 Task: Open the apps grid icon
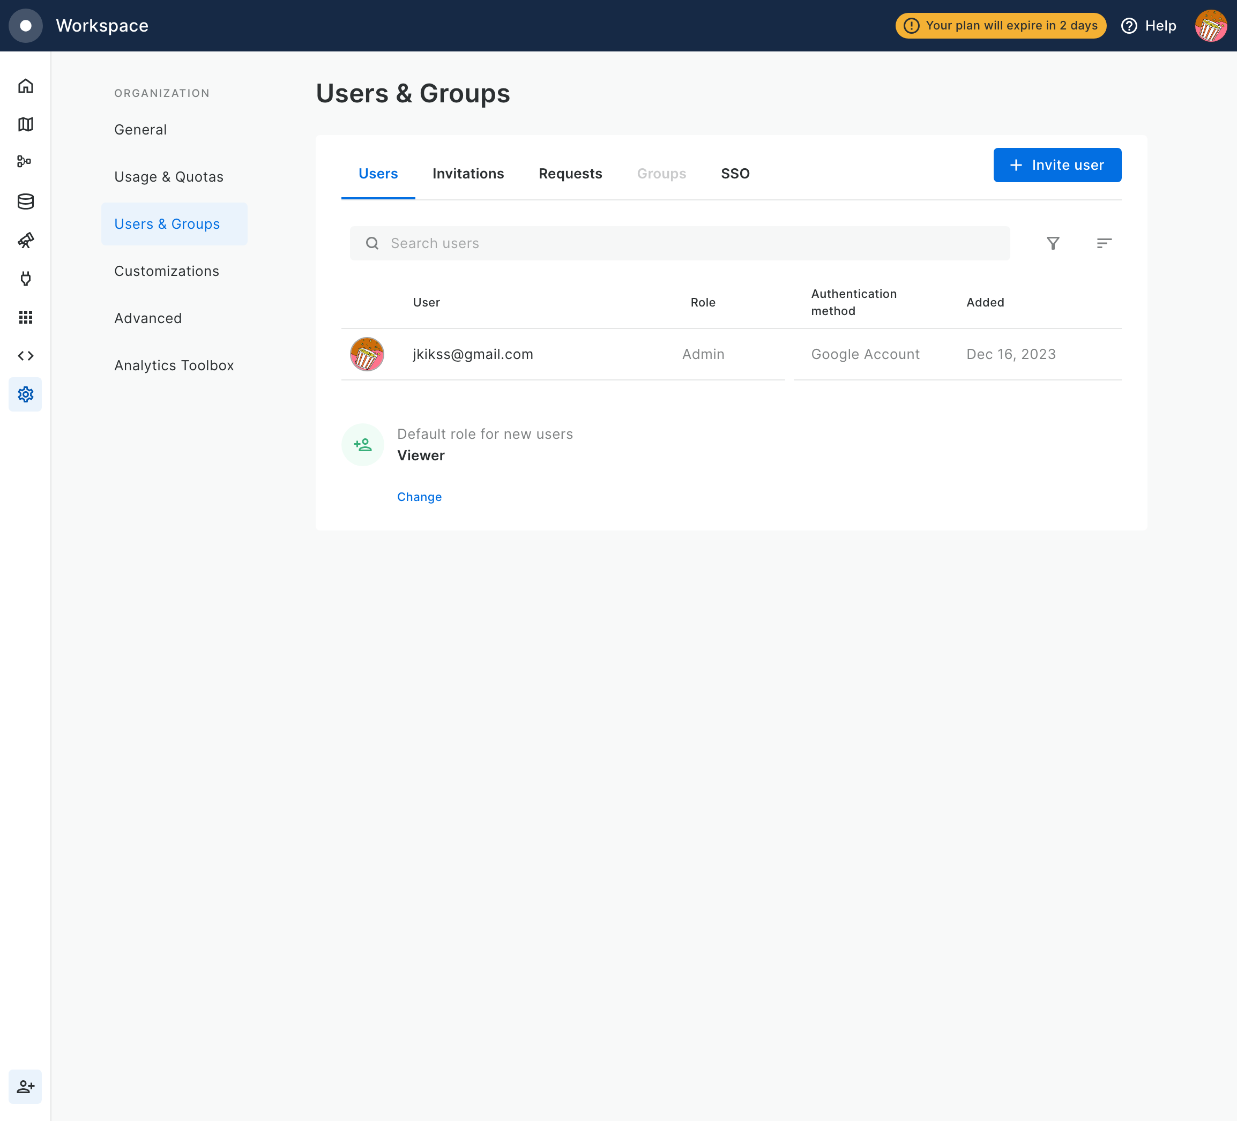(25, 317)
